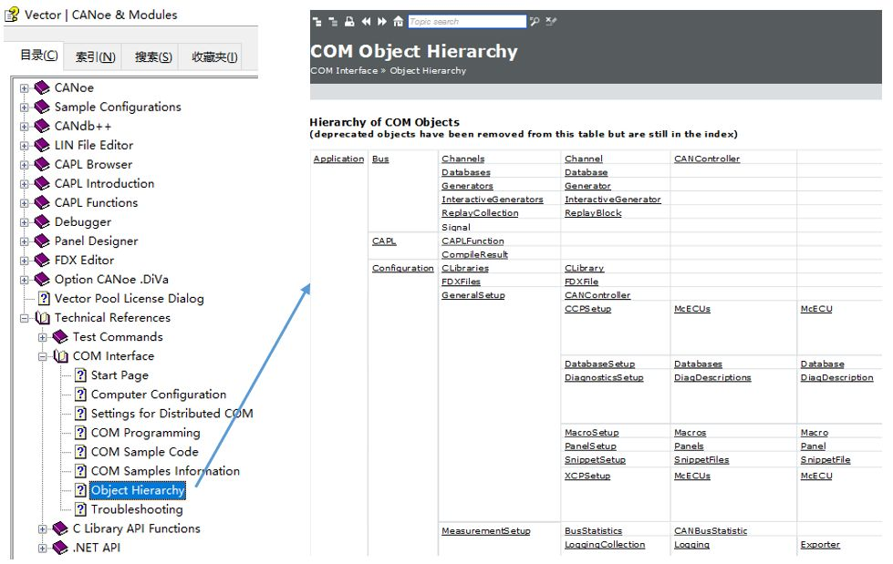Expand the C Library API Functions node

43,528
